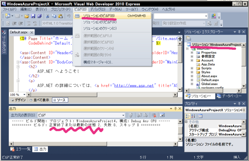Viewport: 249px width, 161px height.
Task: Click the (名前) property value field
Action: [x=230, y=126]
